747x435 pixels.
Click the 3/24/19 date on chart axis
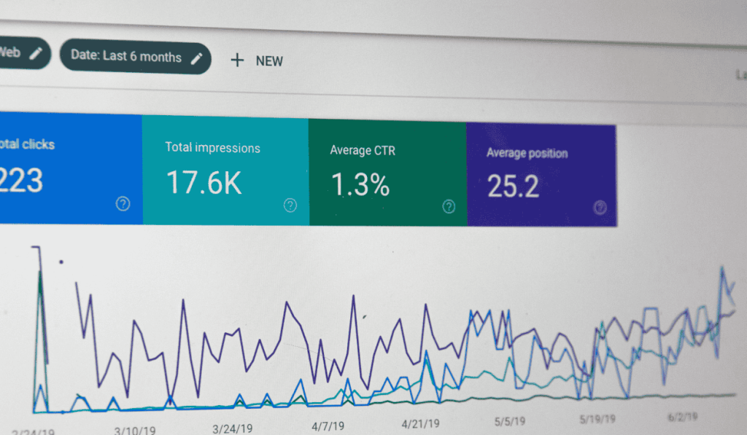click(231, 427)
